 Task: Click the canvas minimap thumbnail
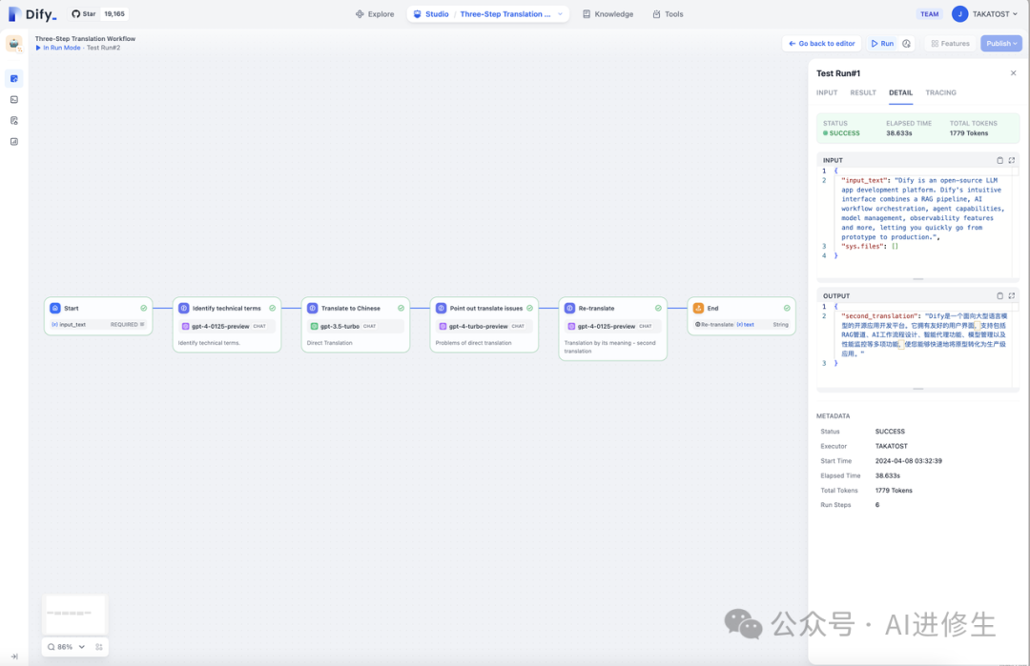tap(74, 614)
